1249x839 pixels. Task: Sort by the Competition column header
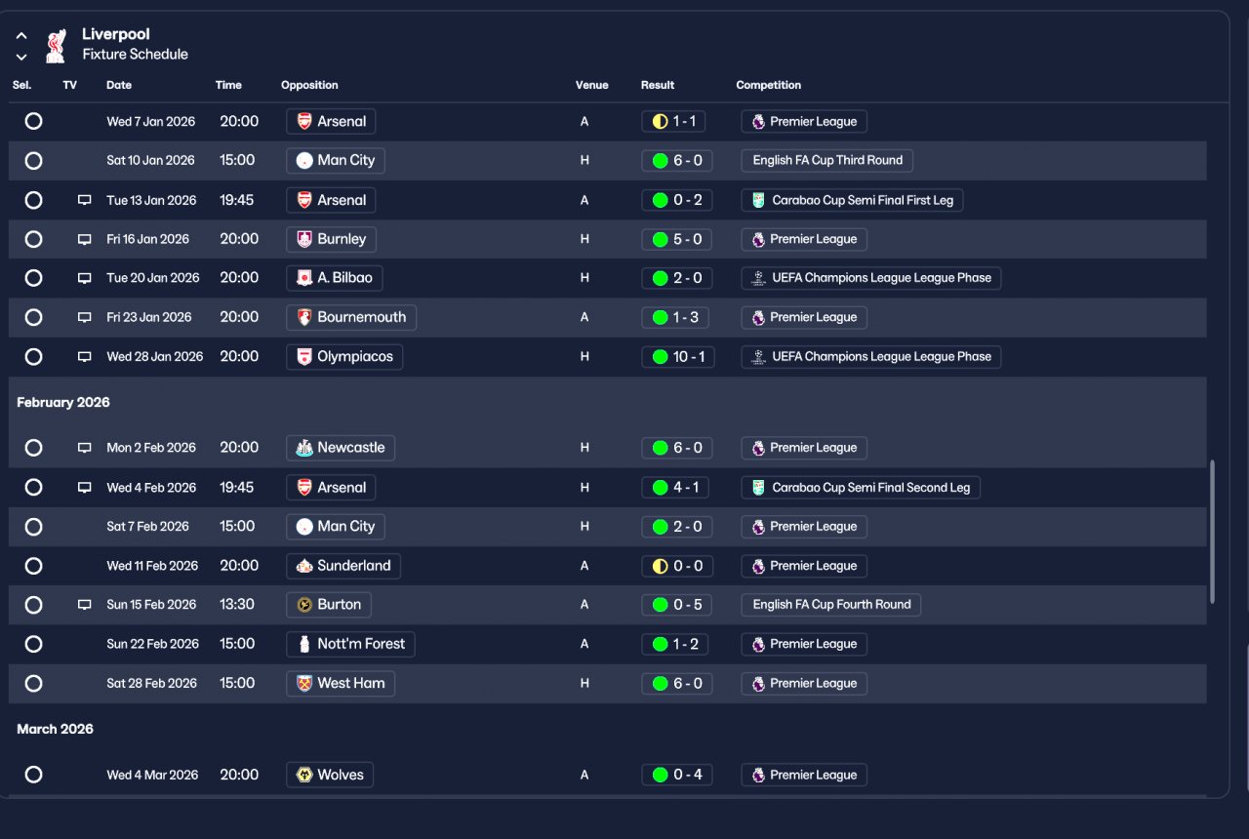769,85
